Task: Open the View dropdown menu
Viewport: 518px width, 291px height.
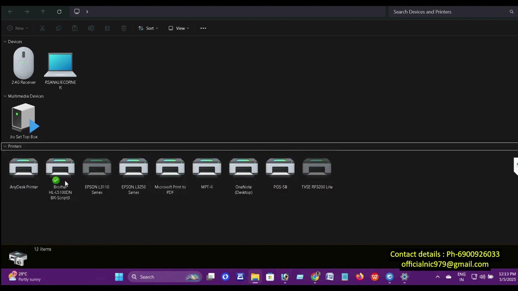Action: click(179, 28)
